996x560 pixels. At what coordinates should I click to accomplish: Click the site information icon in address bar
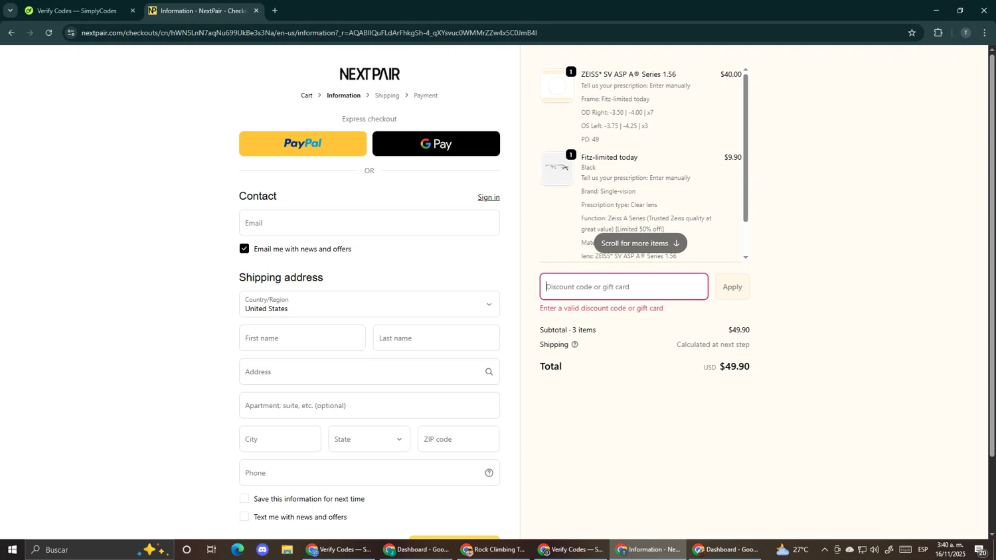coord(72,33)
